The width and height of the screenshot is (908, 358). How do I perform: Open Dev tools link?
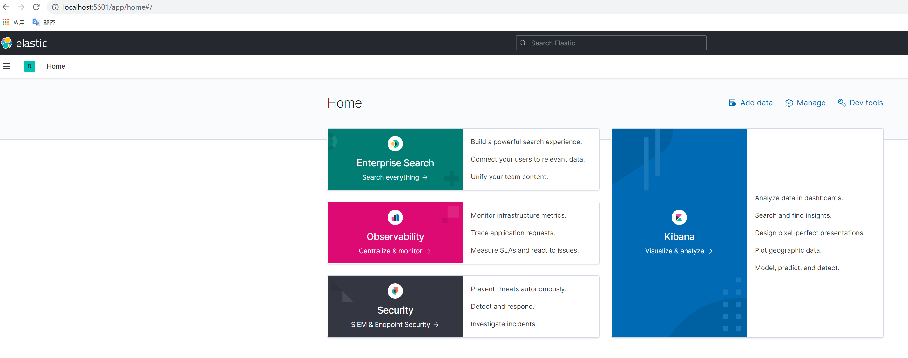point(860,103)
